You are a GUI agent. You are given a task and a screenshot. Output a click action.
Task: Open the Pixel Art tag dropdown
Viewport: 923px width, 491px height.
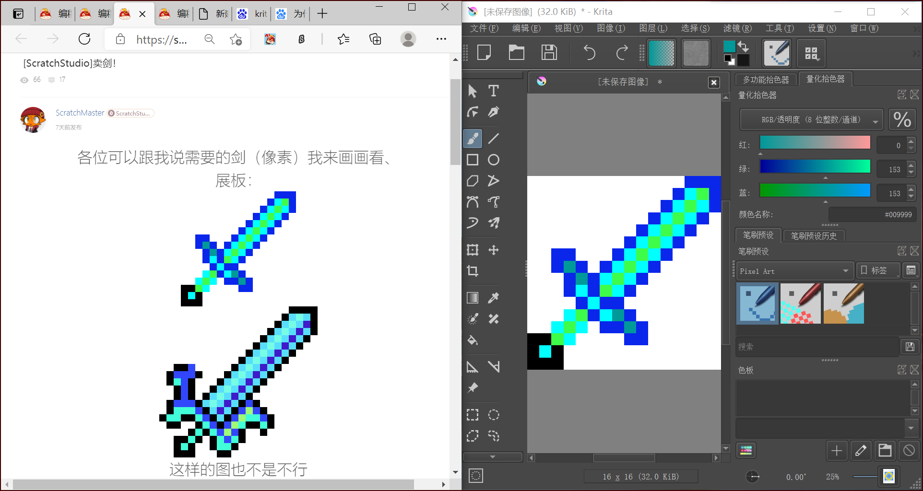pos(795,271)
